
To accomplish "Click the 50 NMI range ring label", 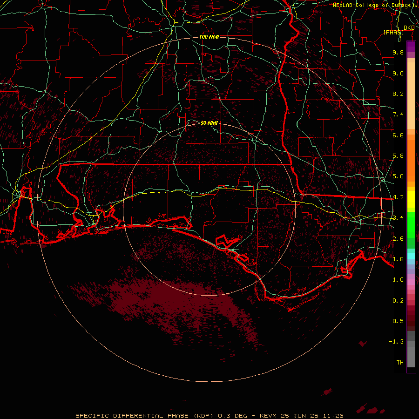I will tap(209, 123).
